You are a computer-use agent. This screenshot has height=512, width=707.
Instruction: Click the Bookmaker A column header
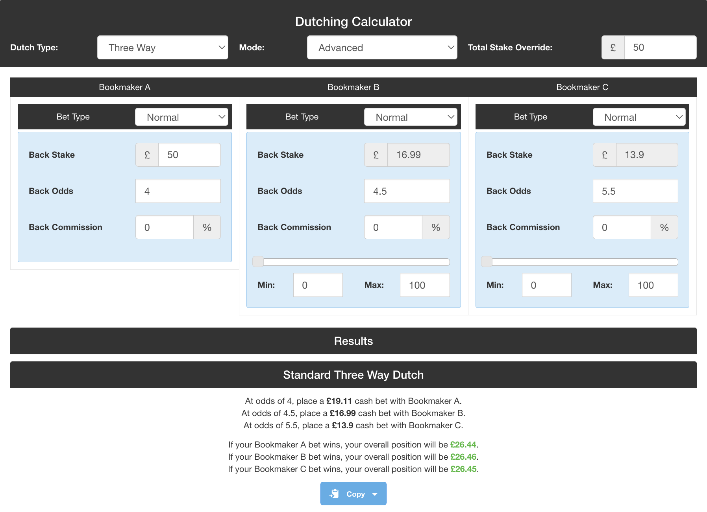(125, 87)
